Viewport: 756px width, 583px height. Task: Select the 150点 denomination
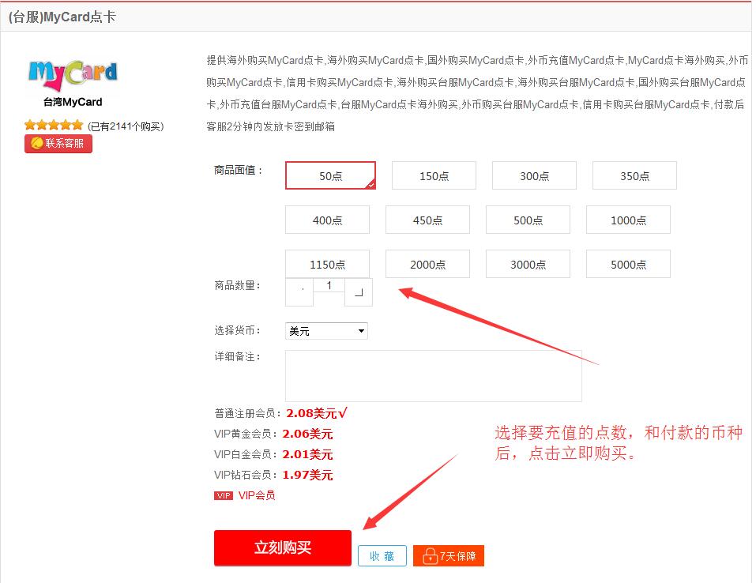tap(434, 175)
